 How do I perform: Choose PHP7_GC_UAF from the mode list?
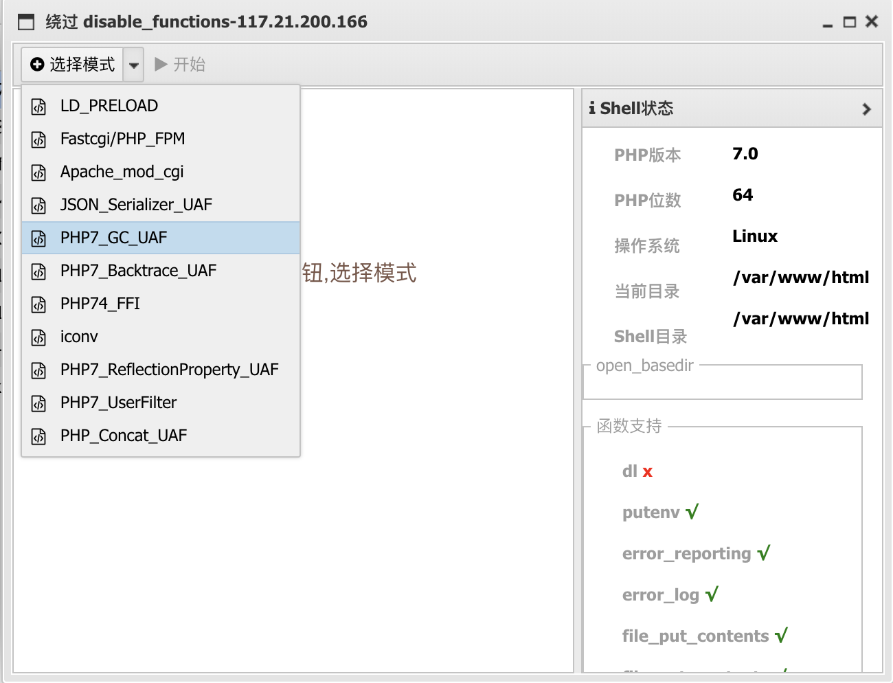pos(114,238)
